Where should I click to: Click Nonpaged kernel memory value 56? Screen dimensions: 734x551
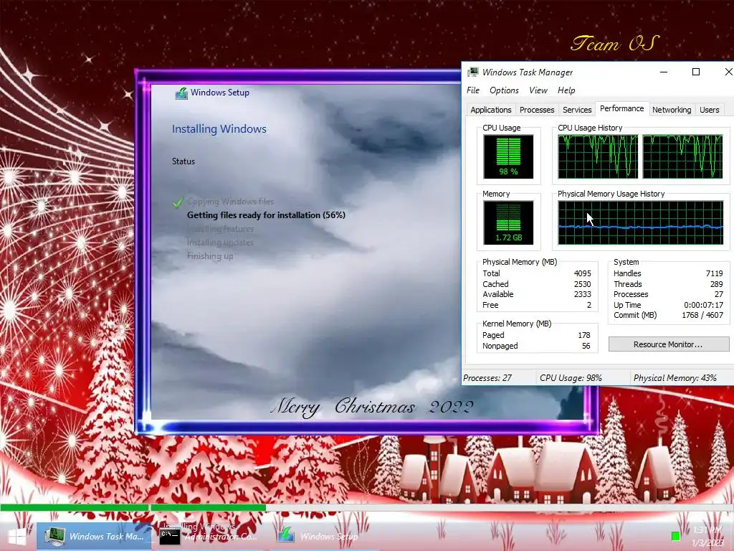pyautogui.click(x=586, y=346)
